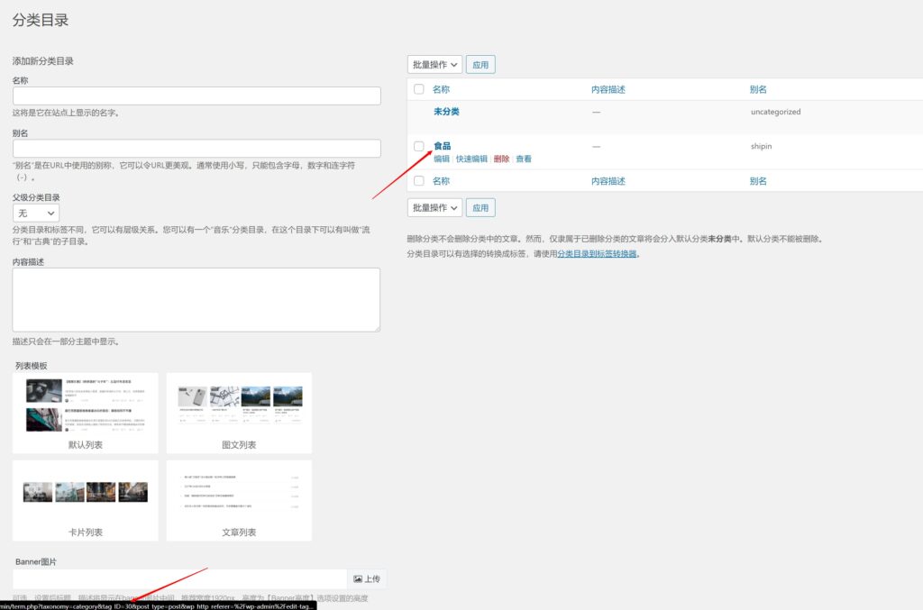The width and height of the screenshot is (923, 610).
Task: Click the 名称 text input field
Action: [196, 96]
